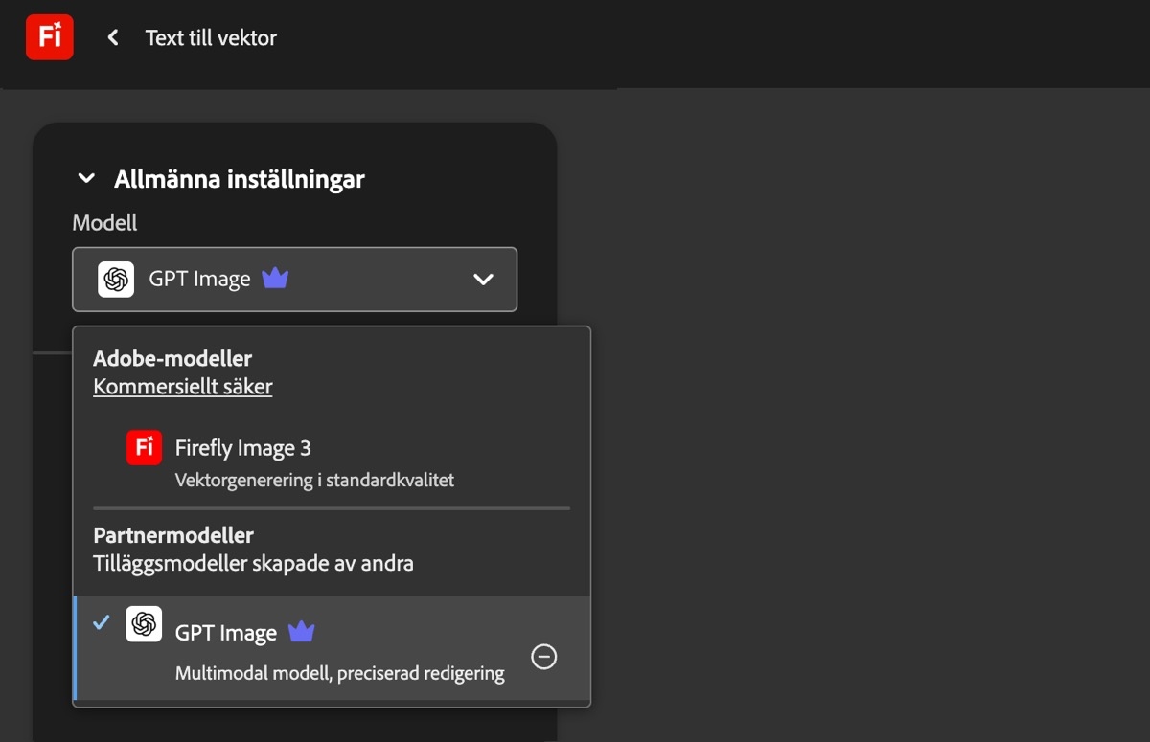Screen dimensions: 1150x742
Task: Click the minus circle to remove GPT Image
Action: (543, 657)
